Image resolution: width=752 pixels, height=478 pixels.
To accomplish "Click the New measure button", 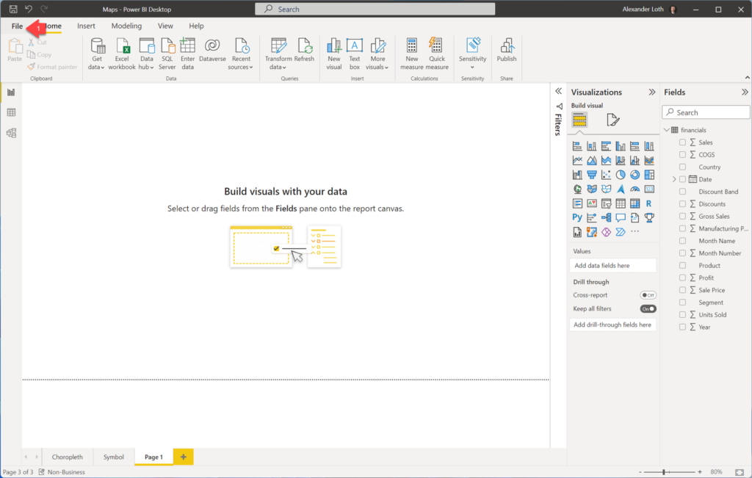I will click(411, 49).
